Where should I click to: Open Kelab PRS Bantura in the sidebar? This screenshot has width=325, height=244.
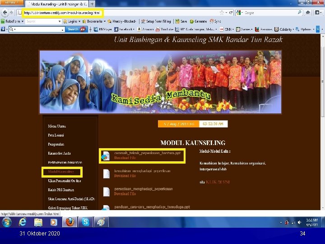pos(61,190)
